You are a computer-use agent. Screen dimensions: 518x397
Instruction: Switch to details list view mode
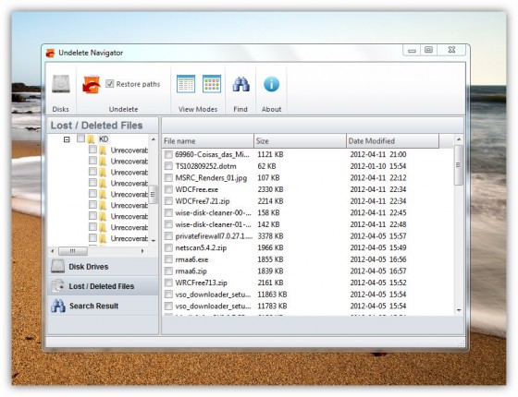[186, 84]
